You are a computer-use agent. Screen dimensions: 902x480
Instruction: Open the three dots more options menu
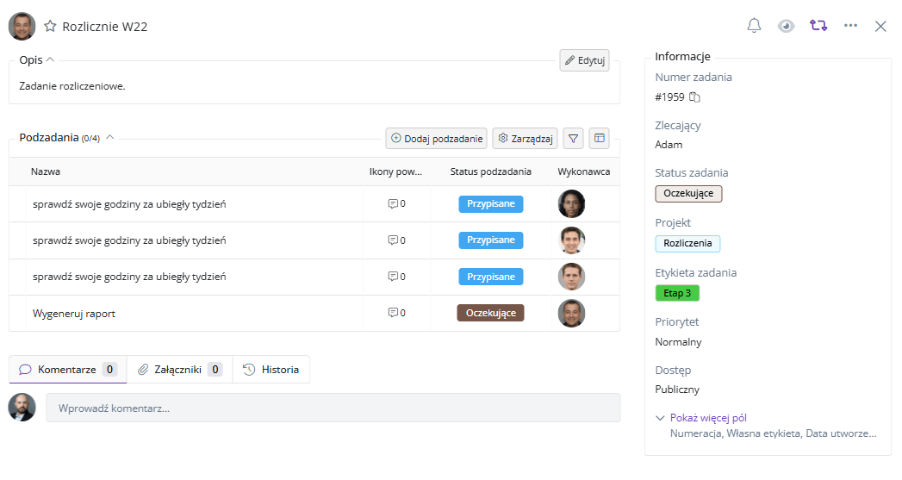tap(850, 26)
